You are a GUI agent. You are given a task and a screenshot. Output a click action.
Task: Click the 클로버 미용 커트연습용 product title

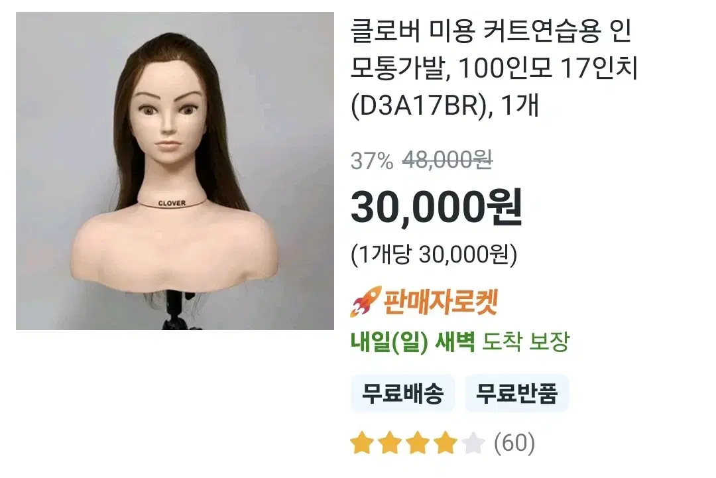click(494, 68)
